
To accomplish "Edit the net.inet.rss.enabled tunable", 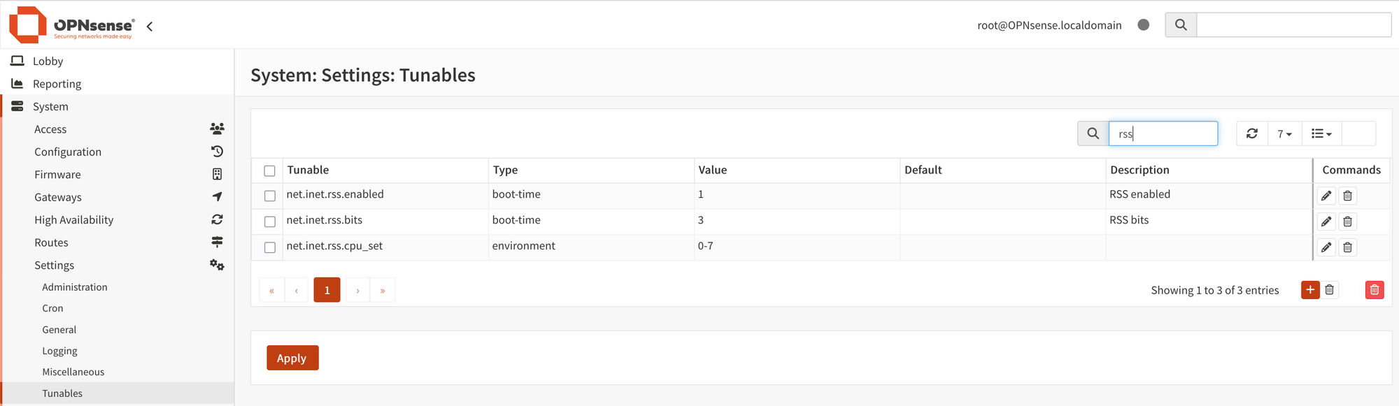I will click(1326, 196).
